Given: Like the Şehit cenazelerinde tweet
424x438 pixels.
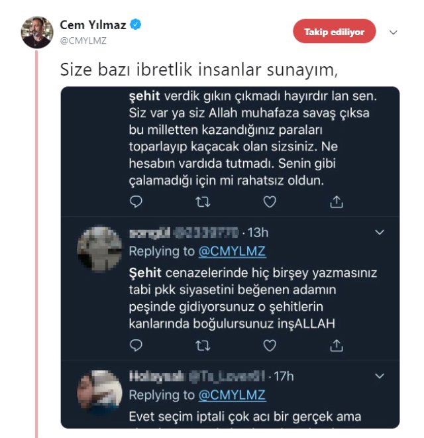Looking at the screenshot, I should pyautogui.click(x=270, y=345).
